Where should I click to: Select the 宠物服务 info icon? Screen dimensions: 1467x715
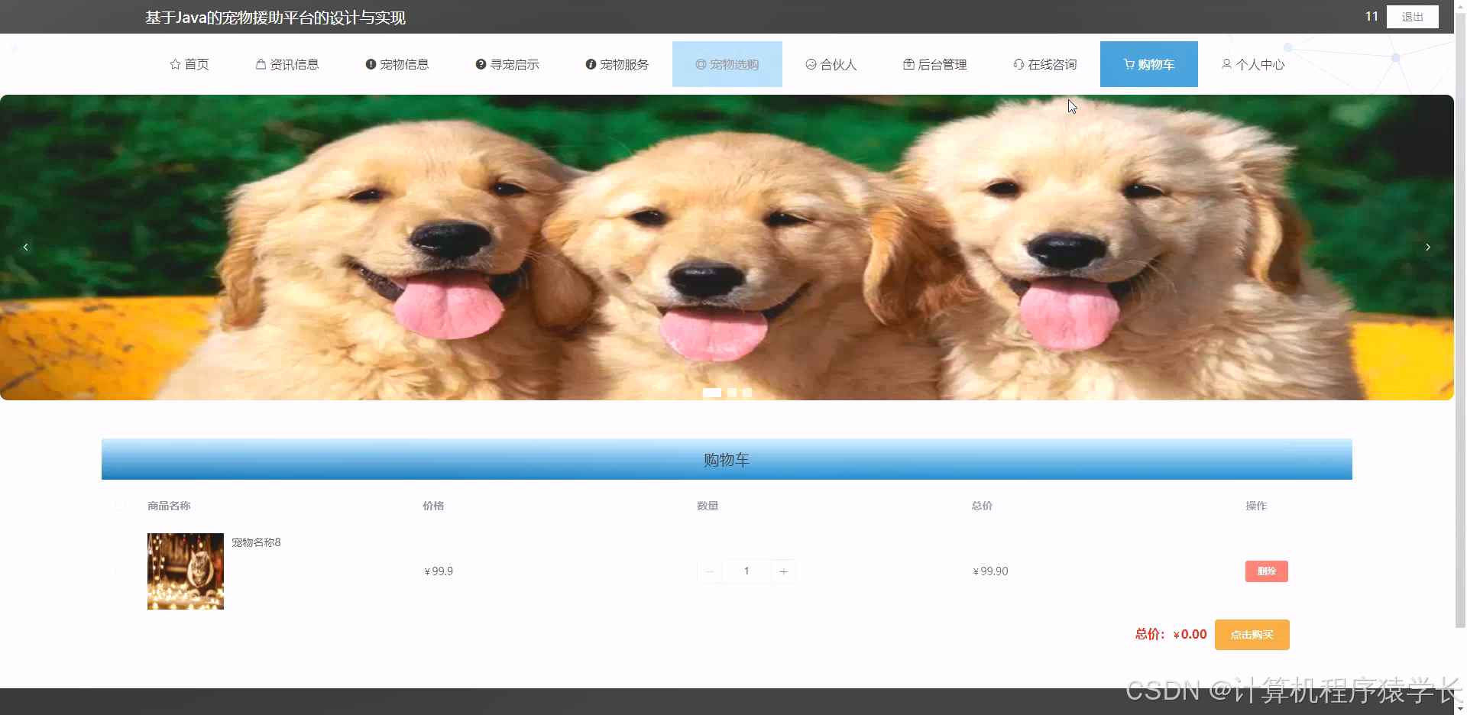[x=588, y=64]
